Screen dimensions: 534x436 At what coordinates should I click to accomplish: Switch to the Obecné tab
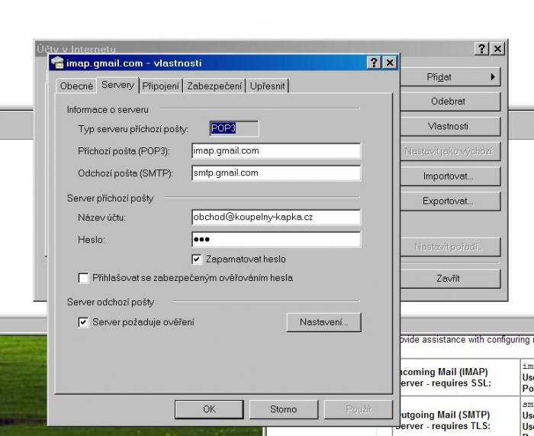[76, 86]
